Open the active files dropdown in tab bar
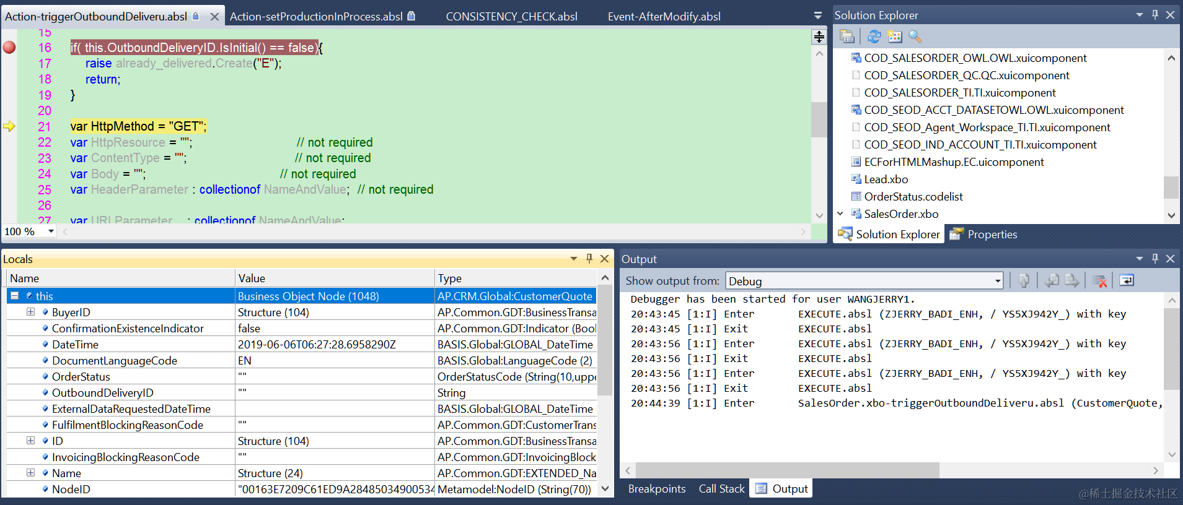This screenshot has height=505, width=1183. pos(818,16)
